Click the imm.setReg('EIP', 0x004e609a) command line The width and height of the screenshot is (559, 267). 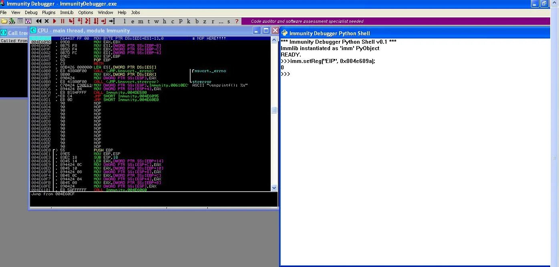click(x=328, y=61)
